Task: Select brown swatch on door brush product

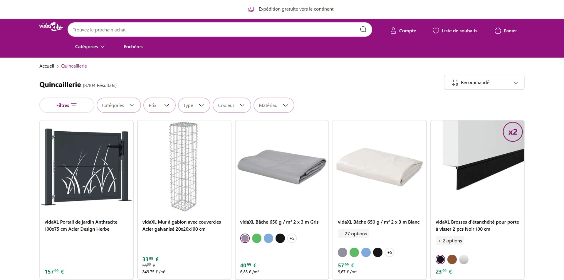Action: point(452,259)
